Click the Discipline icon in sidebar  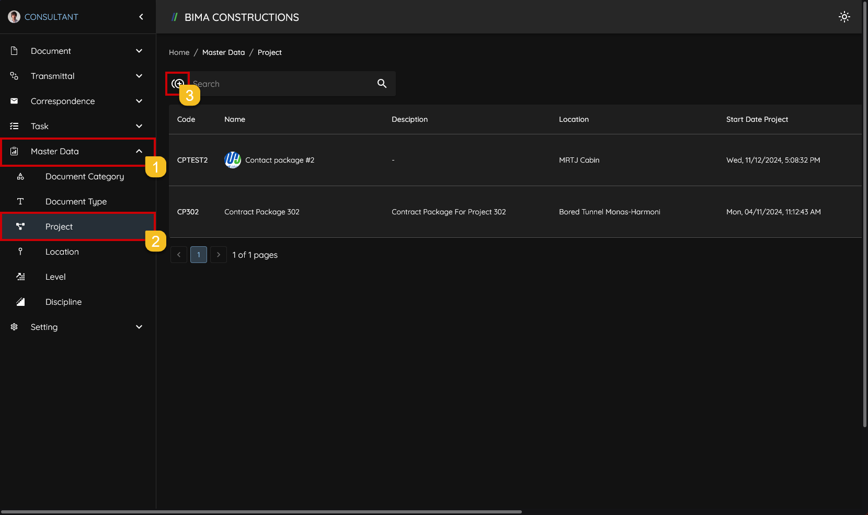tap(20, 302)
